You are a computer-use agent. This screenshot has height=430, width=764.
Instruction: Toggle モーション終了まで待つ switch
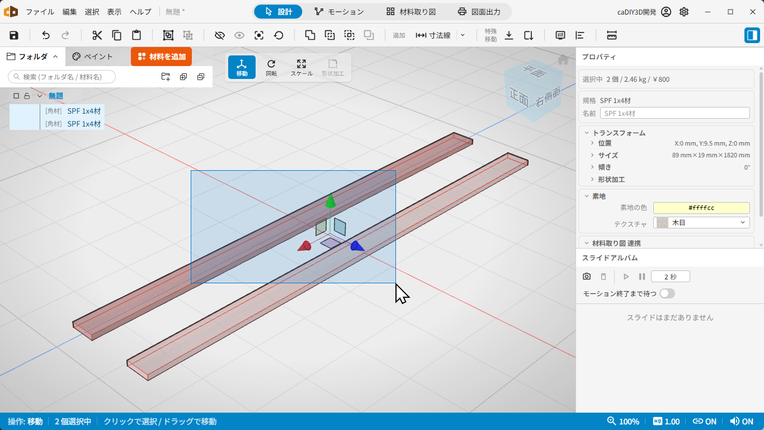tap(667, 293)
